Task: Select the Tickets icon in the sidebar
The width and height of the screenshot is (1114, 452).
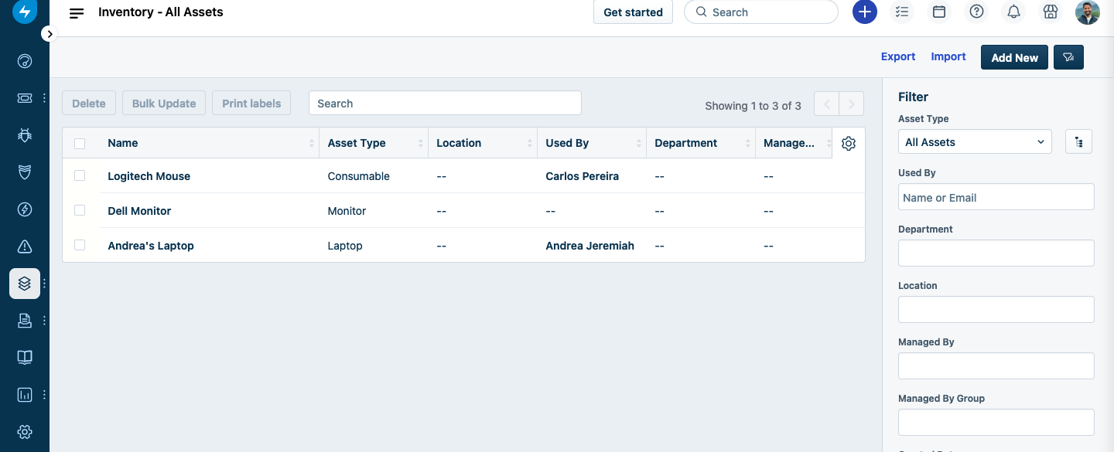Action: (24, 98)
